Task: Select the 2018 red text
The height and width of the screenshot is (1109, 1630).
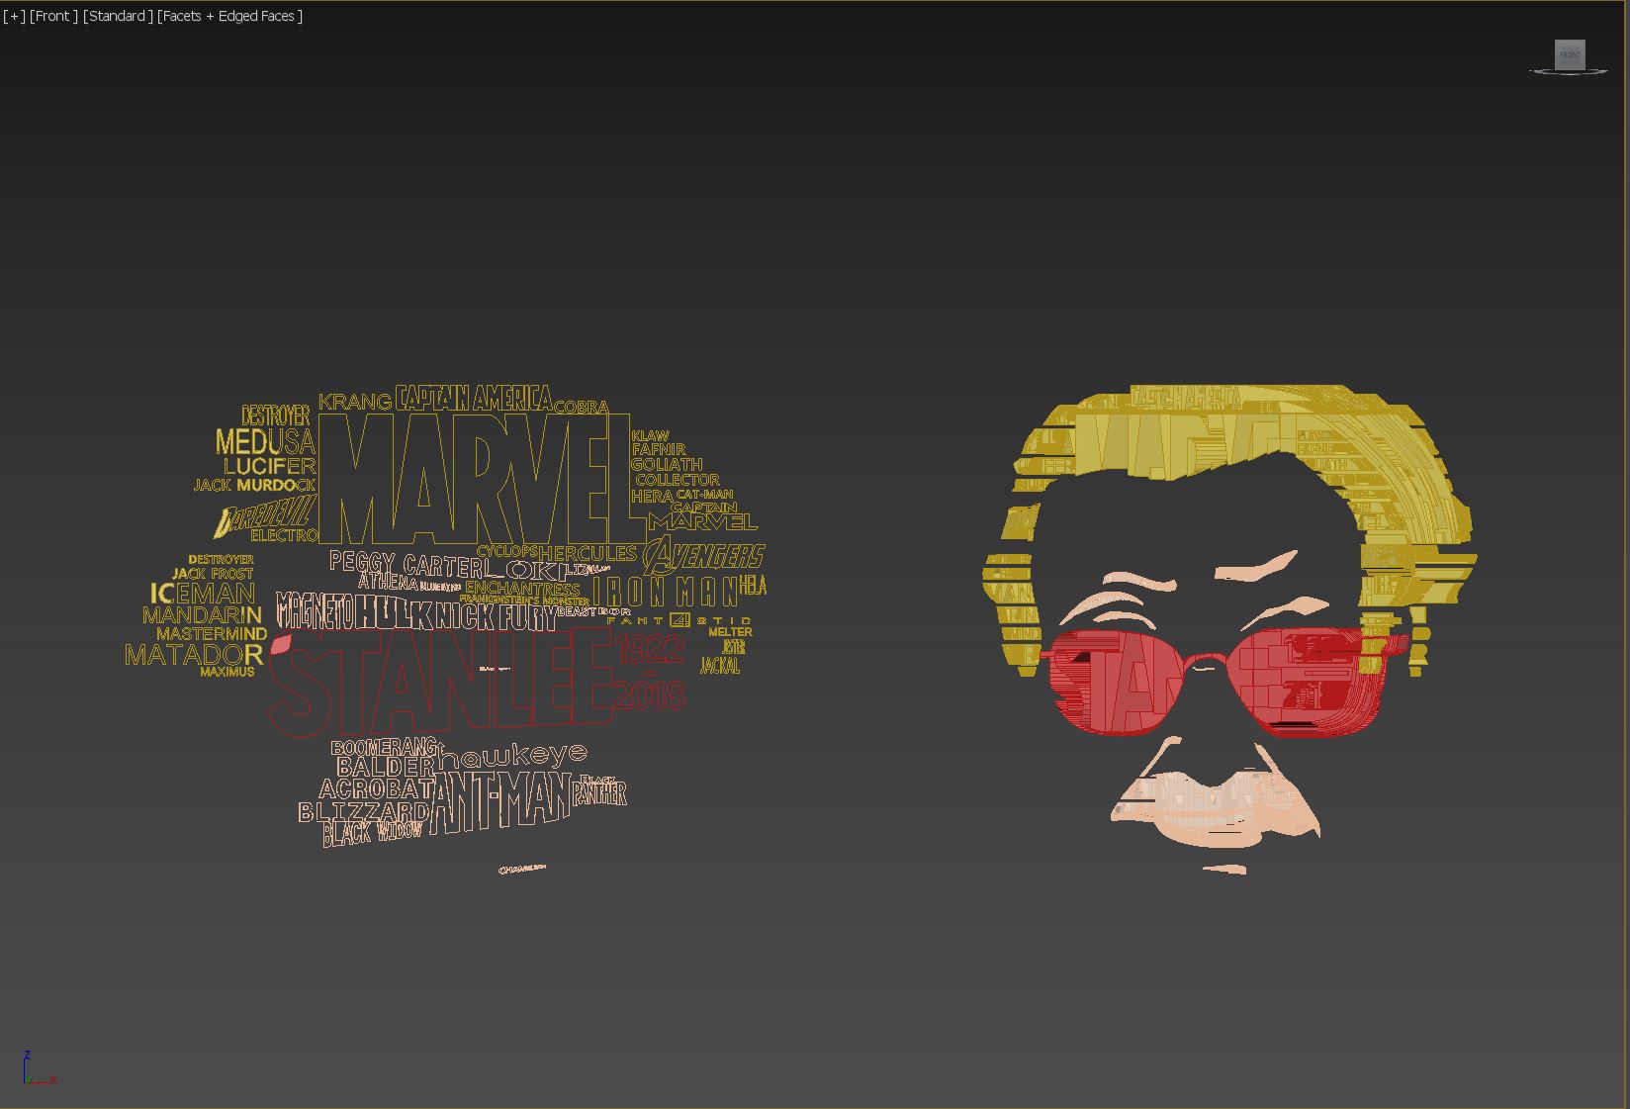Action: (x=650, y=695)
